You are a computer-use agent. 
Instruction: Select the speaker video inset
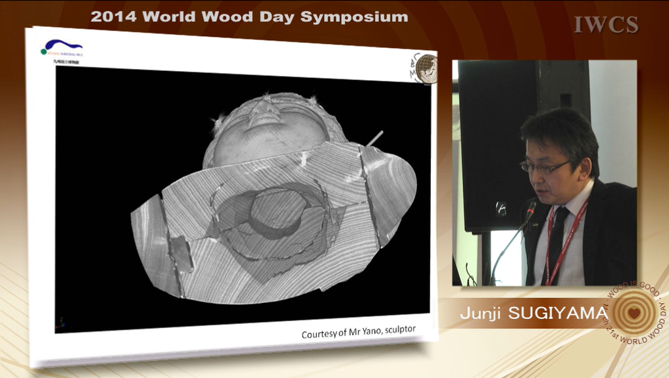coord(544,173)
